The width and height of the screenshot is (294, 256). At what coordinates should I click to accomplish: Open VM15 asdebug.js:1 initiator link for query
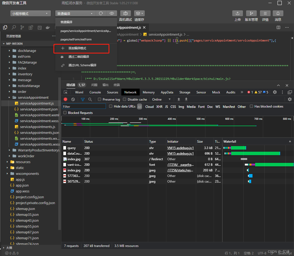(x=180, y=148)
